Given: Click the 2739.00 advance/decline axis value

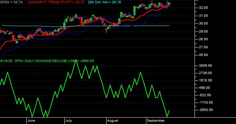Looking at the screenshot, I should pyautogui.click(x=206, y=73).
